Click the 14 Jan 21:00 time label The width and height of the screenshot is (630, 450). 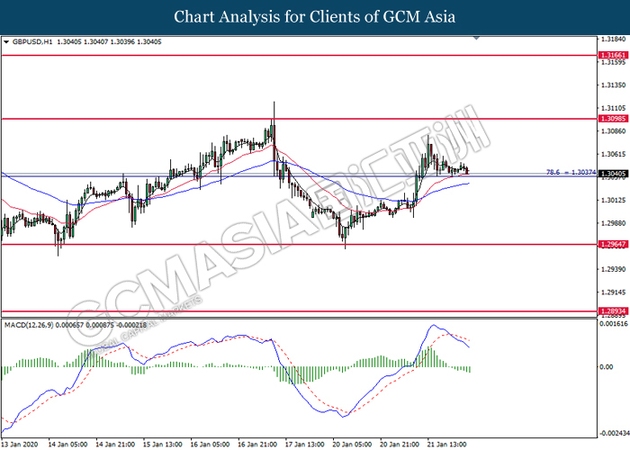115,444
